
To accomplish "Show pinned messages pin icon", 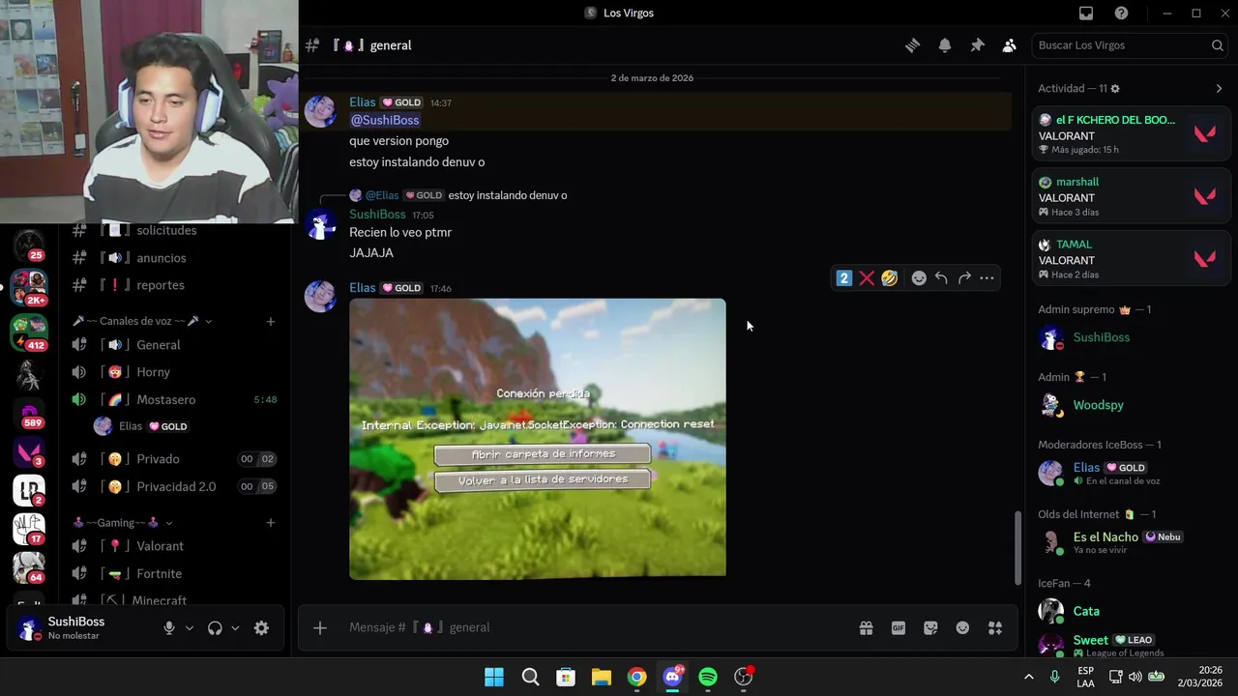I will coord(977,45).
